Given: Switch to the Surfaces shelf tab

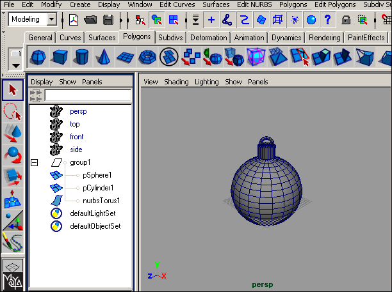Looking at the screenshot, I should [x=102, y=38].
